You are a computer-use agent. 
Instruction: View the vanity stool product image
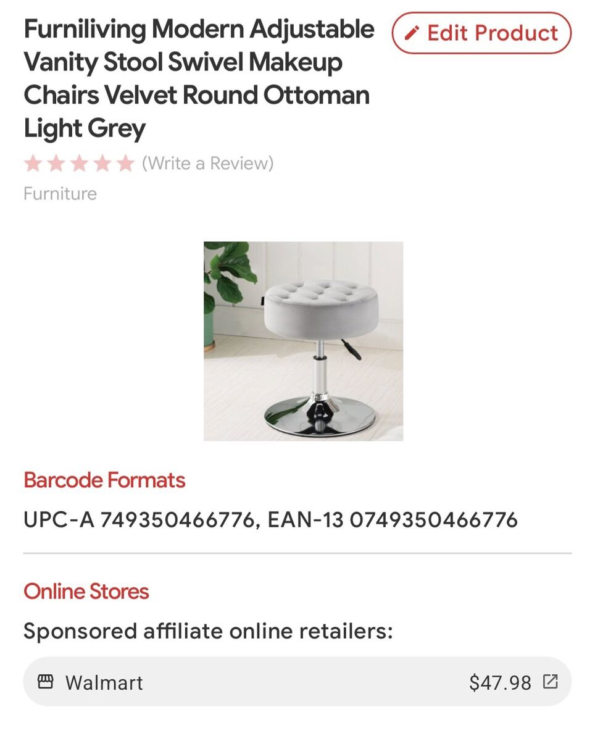pos(303,341)
